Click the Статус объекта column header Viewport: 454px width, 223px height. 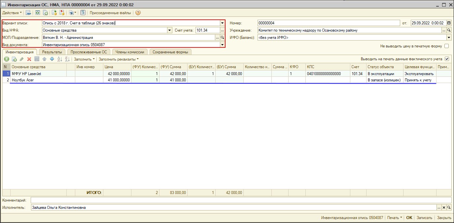385,67
